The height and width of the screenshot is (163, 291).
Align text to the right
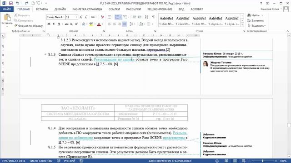pyautogui.click(x=119, y=24)
